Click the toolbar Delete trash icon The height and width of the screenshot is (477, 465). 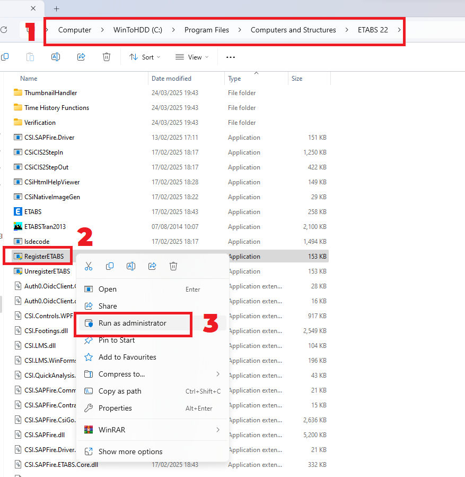coord(106,57)
